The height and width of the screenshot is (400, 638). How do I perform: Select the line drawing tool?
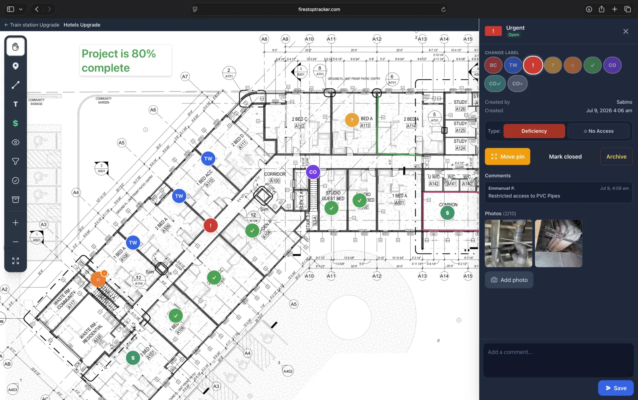[16, 85]
